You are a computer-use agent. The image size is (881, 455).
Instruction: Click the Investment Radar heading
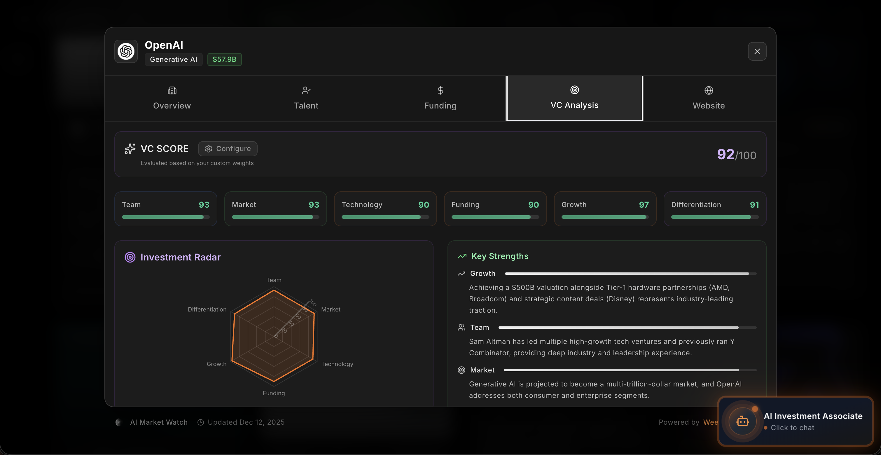click(181, 257)
